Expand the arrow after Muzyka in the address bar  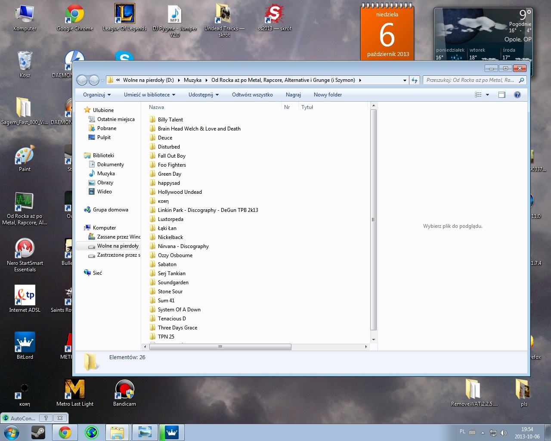tap(206, 80)
